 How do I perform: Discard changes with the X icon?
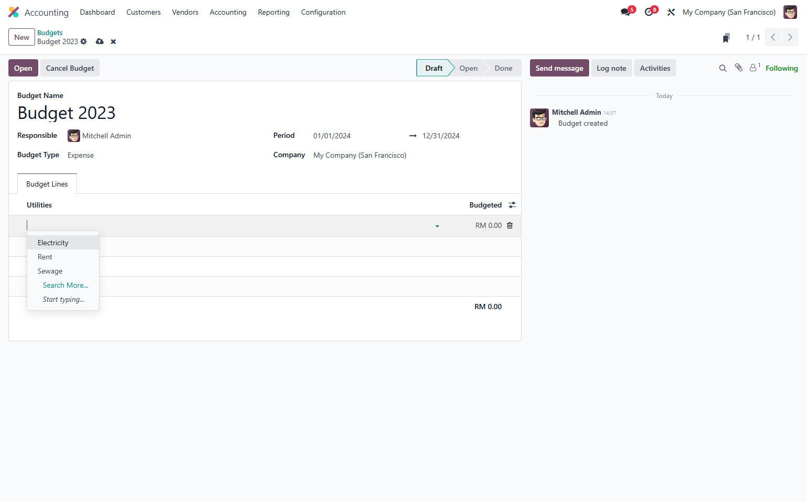pos(113,42)
